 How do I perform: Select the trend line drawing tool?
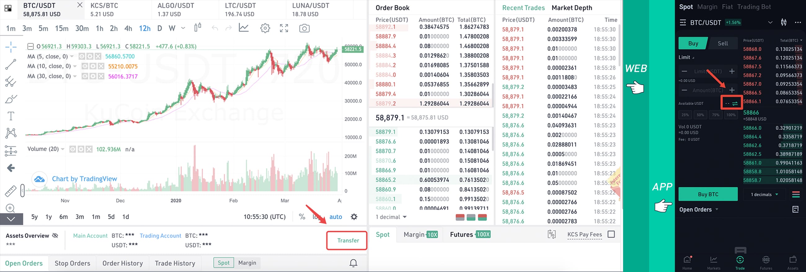point(11,64)
